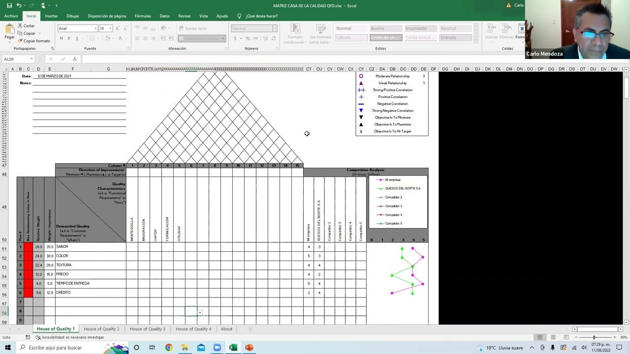Open the number format General dropdown
The height and width of the screenshot is (354, 630).
(275, 29)
